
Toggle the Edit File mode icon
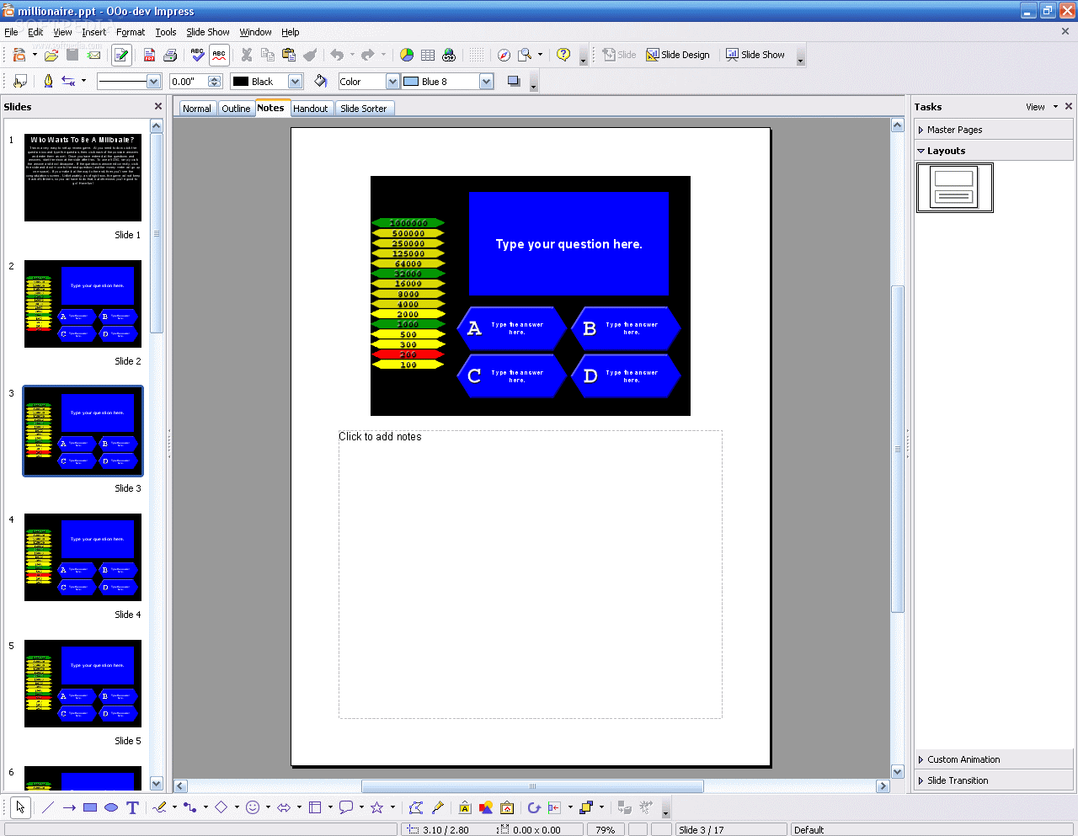point(121,55)
